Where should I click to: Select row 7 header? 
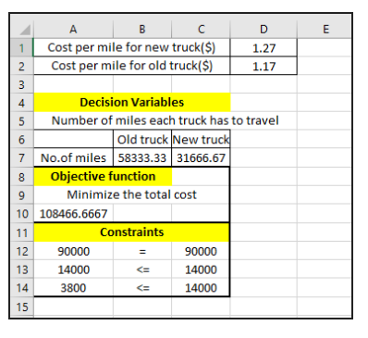tap(21, 157)
